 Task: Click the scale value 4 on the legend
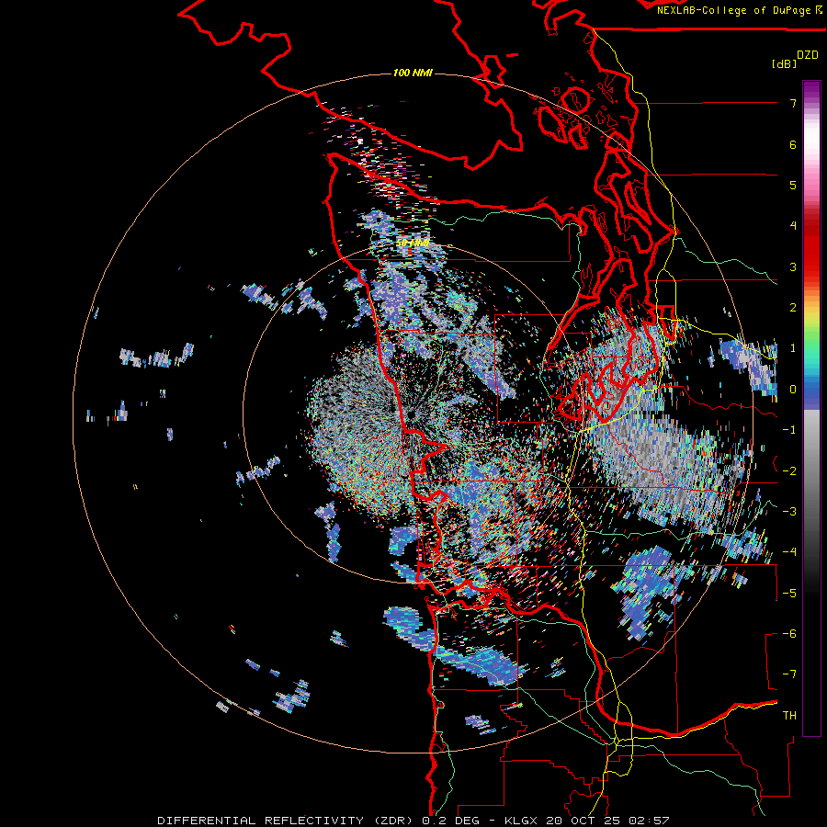coord(793,226)
